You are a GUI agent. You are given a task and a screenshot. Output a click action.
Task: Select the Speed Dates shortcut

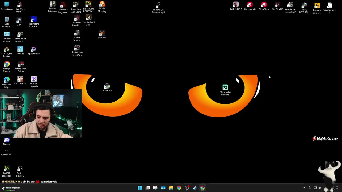[34, 50]
